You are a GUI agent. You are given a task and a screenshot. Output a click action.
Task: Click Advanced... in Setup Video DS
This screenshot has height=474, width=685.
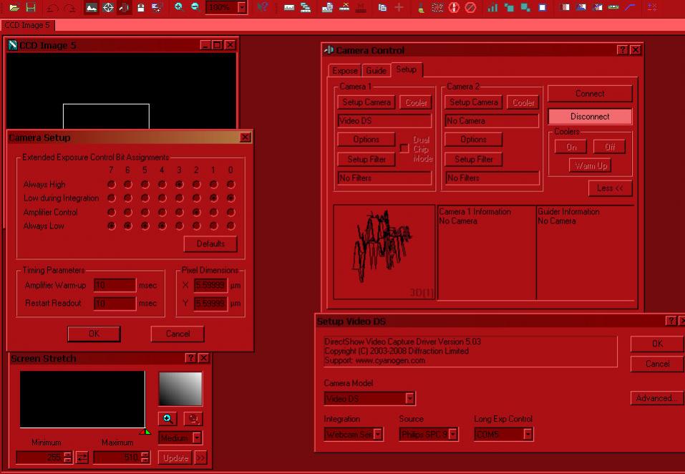(657, 398)
